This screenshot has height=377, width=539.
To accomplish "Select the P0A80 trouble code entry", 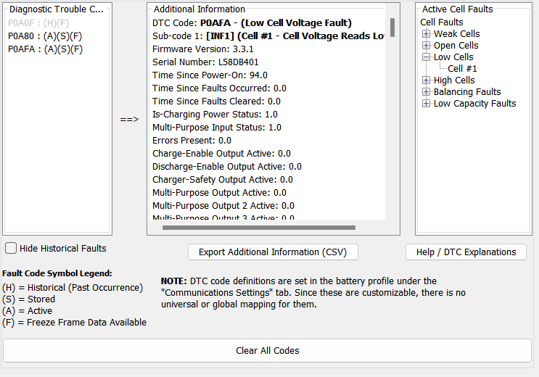I will click(x=45, y=36).
